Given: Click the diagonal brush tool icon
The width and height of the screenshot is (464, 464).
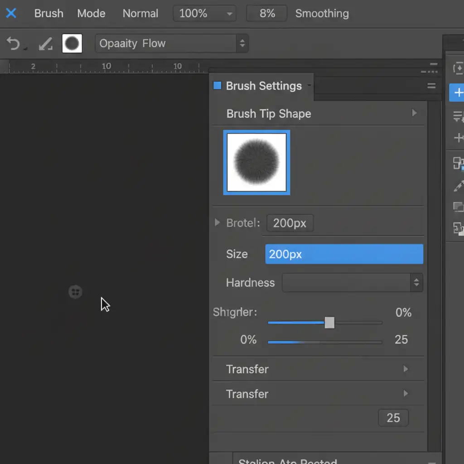Looking at the screenshot, I should pos(45,44).
